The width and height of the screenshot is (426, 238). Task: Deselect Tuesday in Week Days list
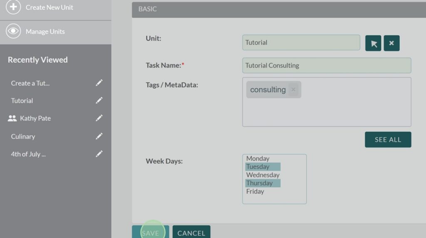click(258, 167)
